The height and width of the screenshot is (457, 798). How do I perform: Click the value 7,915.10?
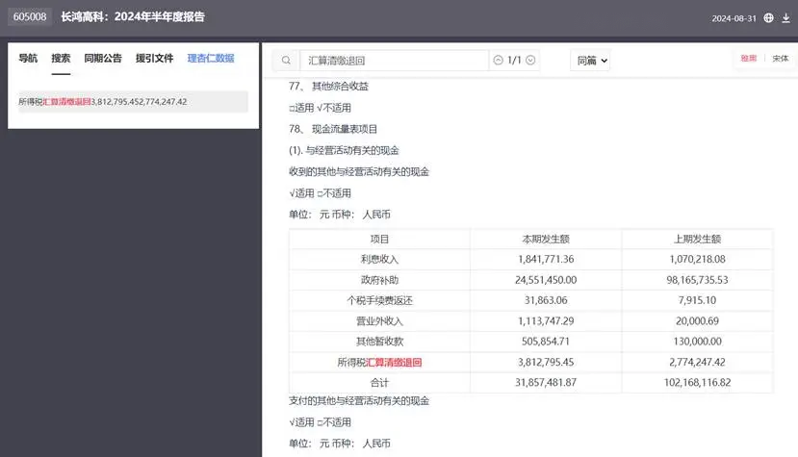pyautogui.click(x=697, y=300)
